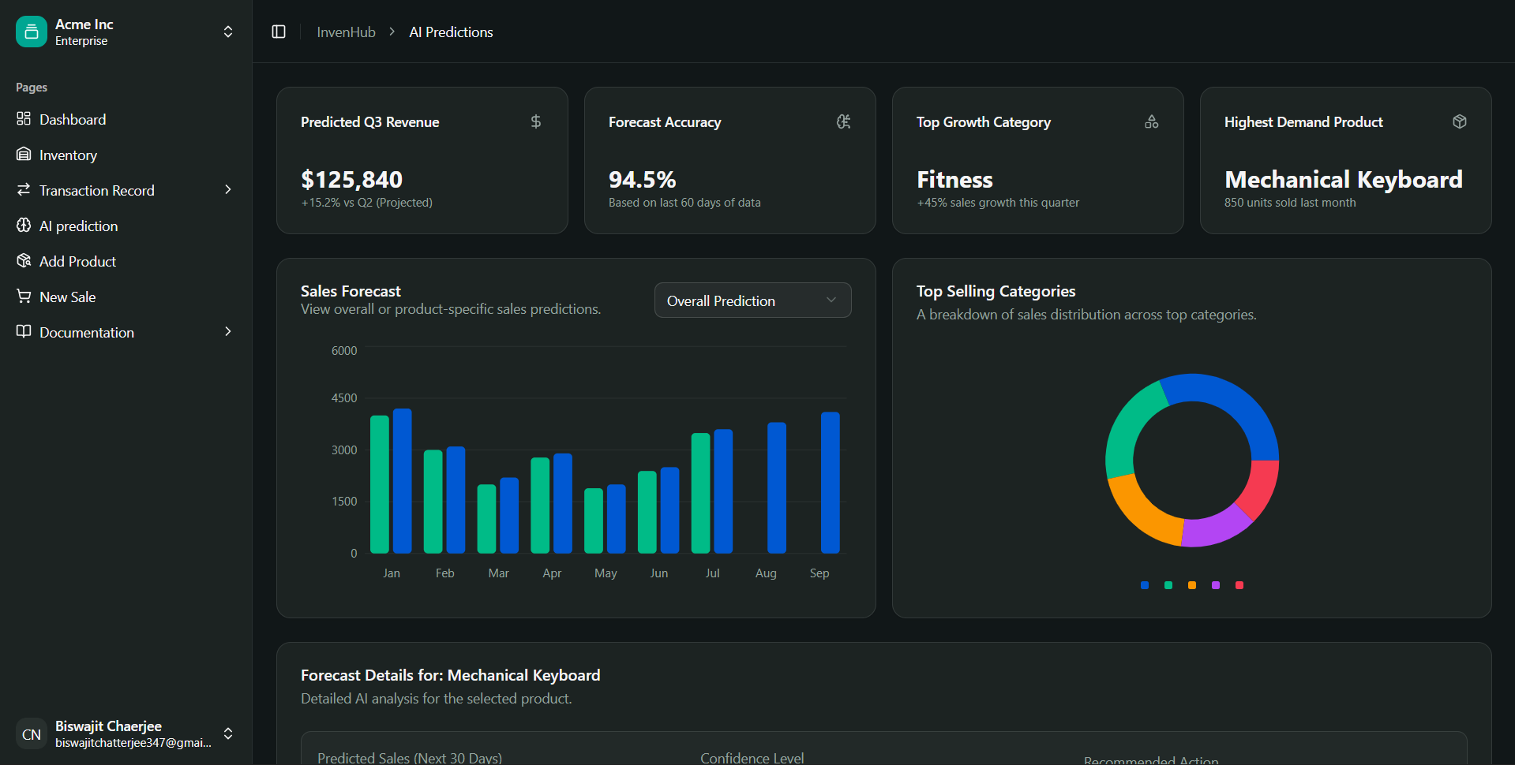1515x765 pixels.
Task: Open the Acme Inc workspace switcher
Action: (x=227, y=32)
